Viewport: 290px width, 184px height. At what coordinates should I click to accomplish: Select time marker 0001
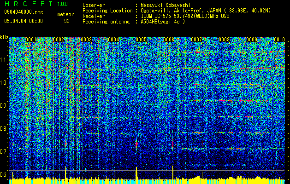[x=31, y=40]
